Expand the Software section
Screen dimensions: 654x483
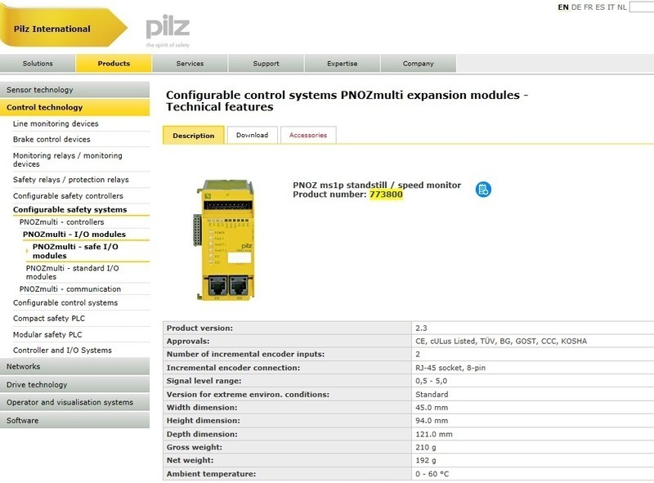coord(74,420)
